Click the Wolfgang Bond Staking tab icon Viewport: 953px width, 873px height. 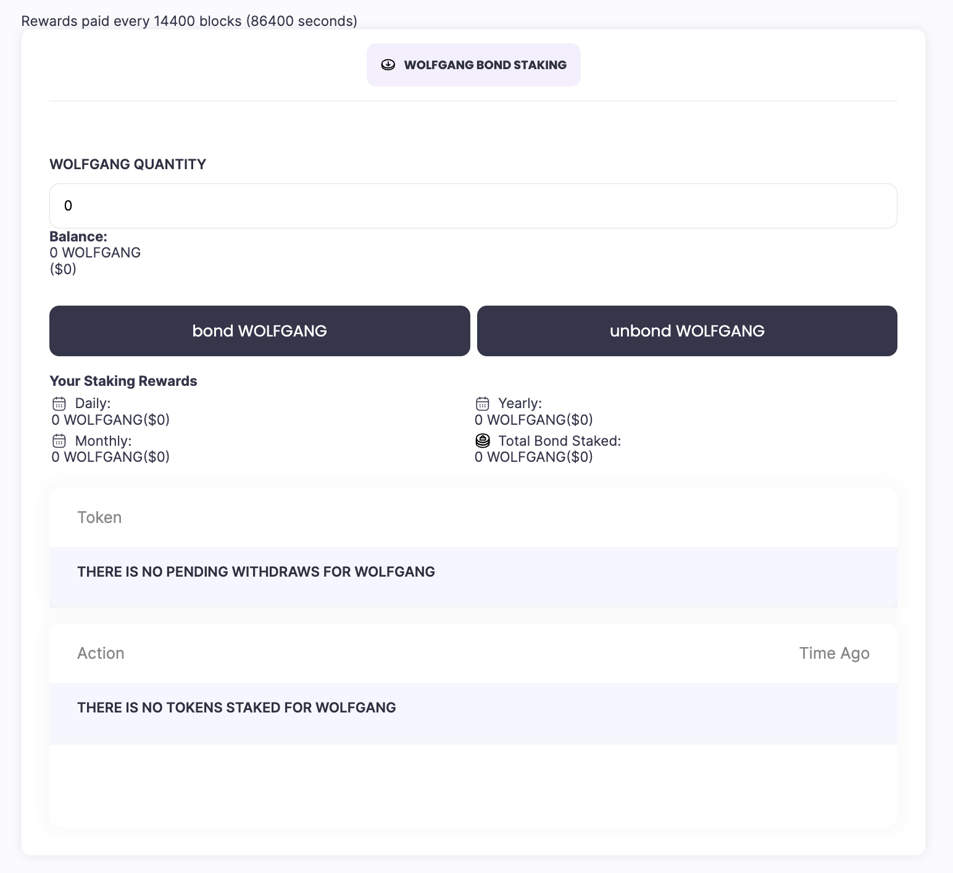pos(388,65)
